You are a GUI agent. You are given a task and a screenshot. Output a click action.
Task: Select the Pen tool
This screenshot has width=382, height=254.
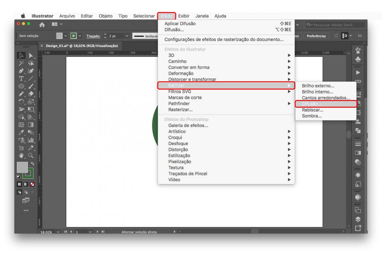point(22,71)
